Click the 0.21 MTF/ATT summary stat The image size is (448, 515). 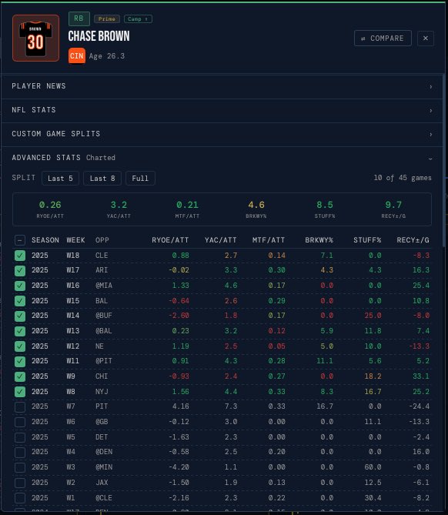click(x=187, y=209)
